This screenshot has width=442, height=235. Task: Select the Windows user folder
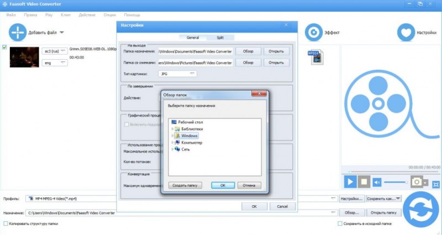(186, 135)
